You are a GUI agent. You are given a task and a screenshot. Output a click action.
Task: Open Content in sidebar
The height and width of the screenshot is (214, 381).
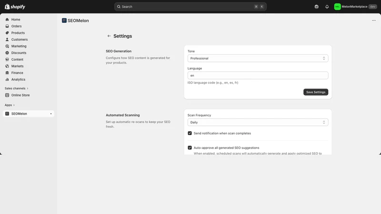(17, 59)
